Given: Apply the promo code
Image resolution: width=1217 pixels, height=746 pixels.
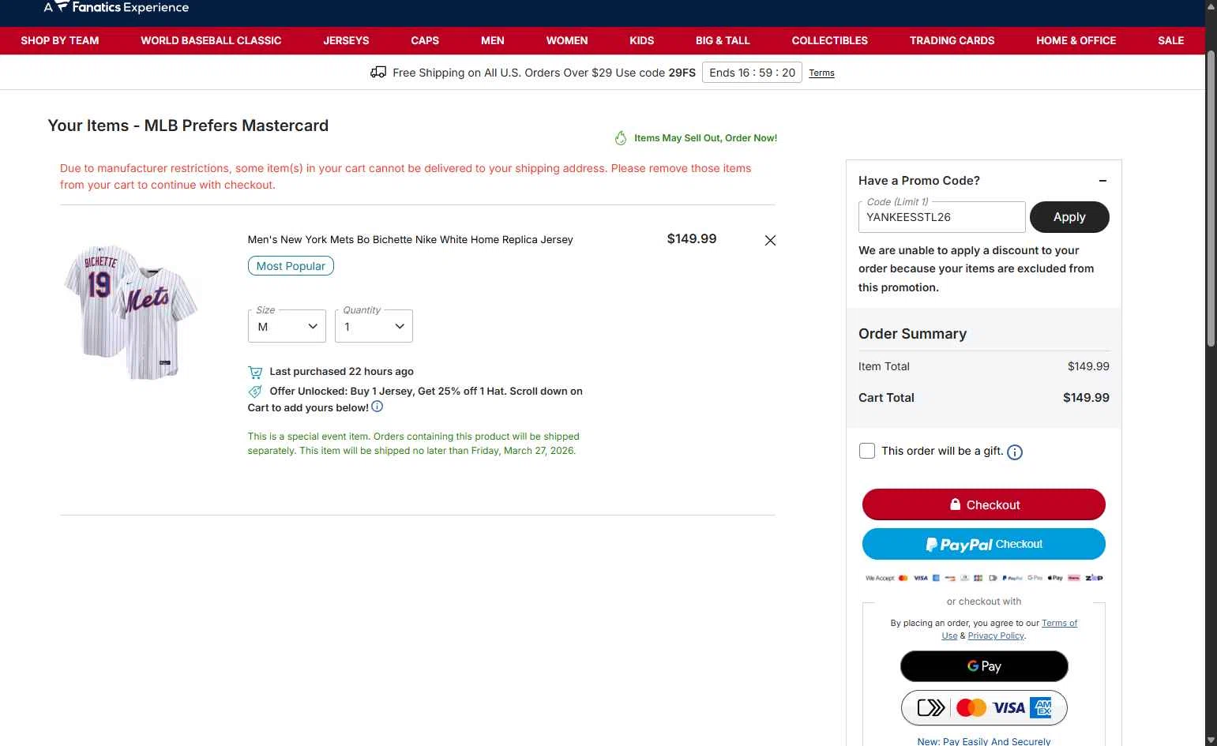Looking at the screenshot, I should tap(1069, 217).
